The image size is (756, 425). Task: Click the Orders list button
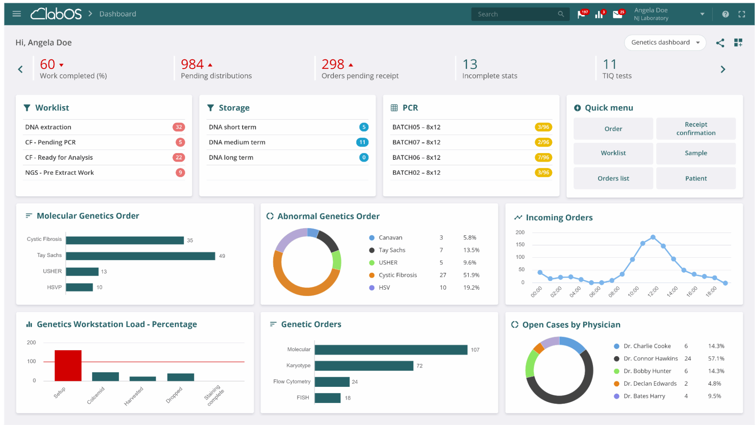pyautogui.click(x=613, y=178)
